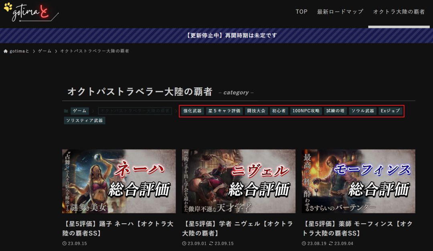Image resolution: width=433 pixels, height=251 pixels.
Task: Open the 最新ロードマップ menu item
Action: click(340, 12)
